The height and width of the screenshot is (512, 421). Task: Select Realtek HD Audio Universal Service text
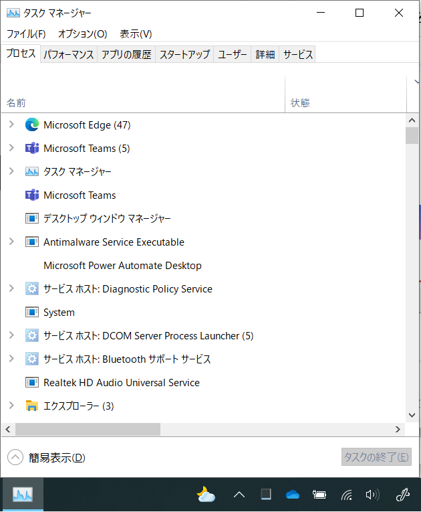pos(122,383)
